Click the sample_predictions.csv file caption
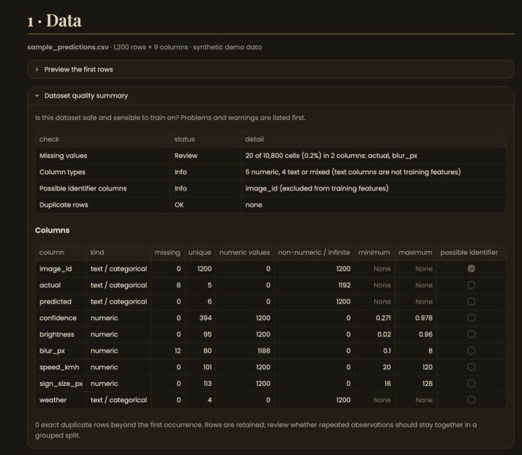Screen dimensions: 522x455 pyautogui.click(x=145, y=47)
